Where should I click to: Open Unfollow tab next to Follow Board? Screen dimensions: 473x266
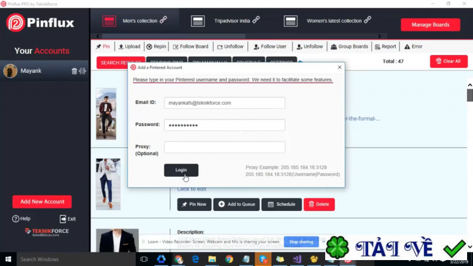pyautogui.click(x=231, y=47)
